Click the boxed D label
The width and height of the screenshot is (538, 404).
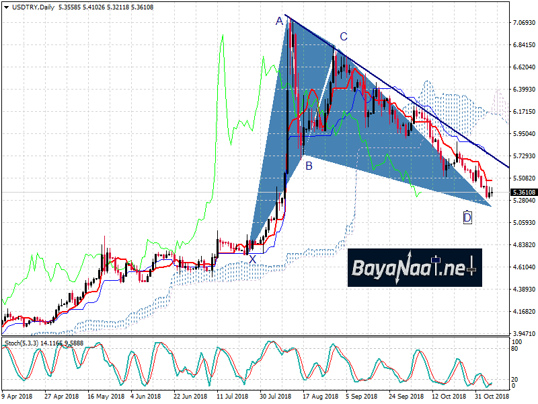coord(467,217)
